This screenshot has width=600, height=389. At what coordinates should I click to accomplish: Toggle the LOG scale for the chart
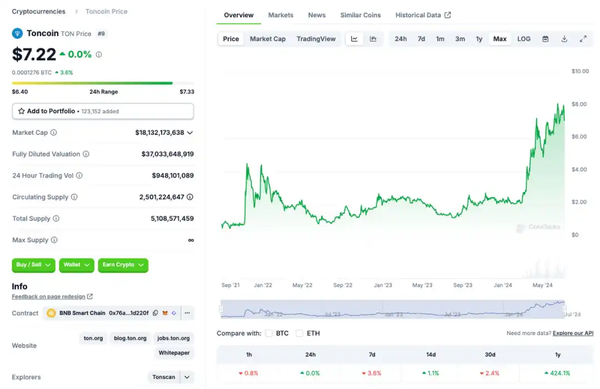524,39
